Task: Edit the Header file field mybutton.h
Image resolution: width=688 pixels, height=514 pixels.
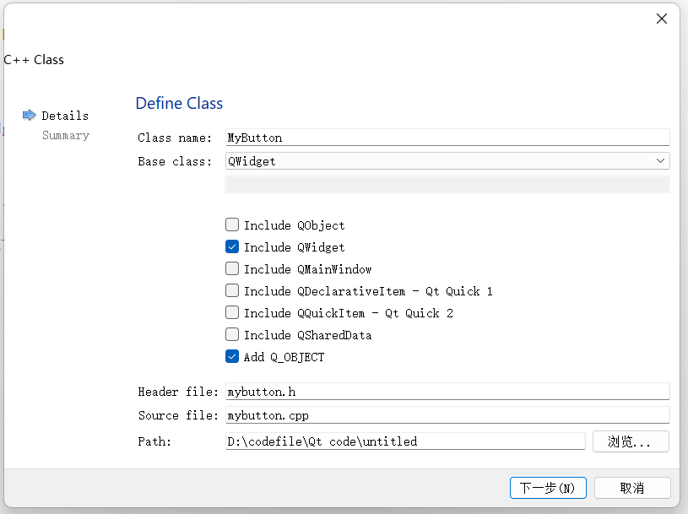Action: coord(447,392)
